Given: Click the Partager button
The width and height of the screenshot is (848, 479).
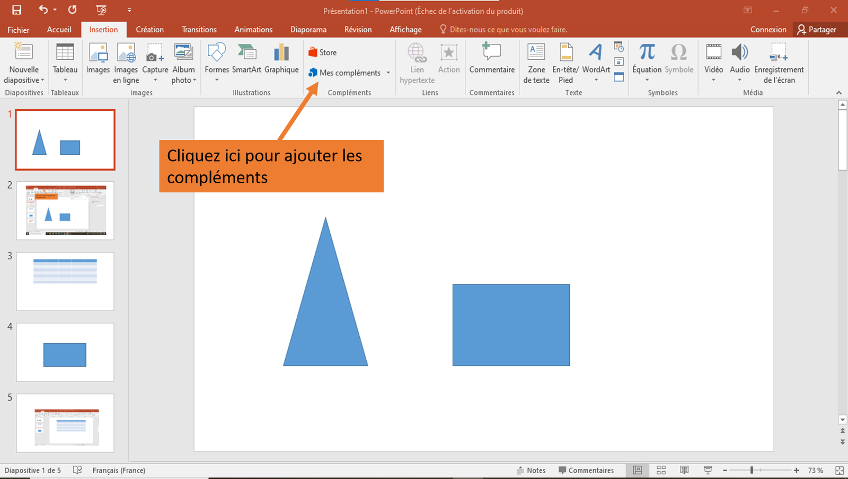Looking at the screenshot, I should pyautogui.click(x=818, y=29).
